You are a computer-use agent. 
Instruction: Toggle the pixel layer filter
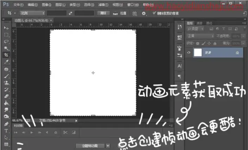click(x=211, y=29)
